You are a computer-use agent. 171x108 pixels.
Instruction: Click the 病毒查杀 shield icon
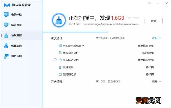(6, 25)
